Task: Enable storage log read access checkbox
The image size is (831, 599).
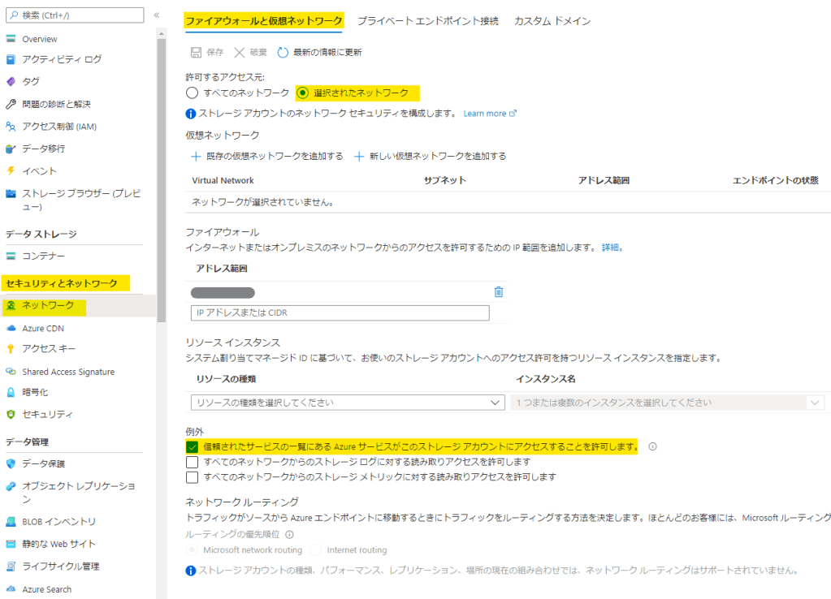Action: [x=193, y=462]
